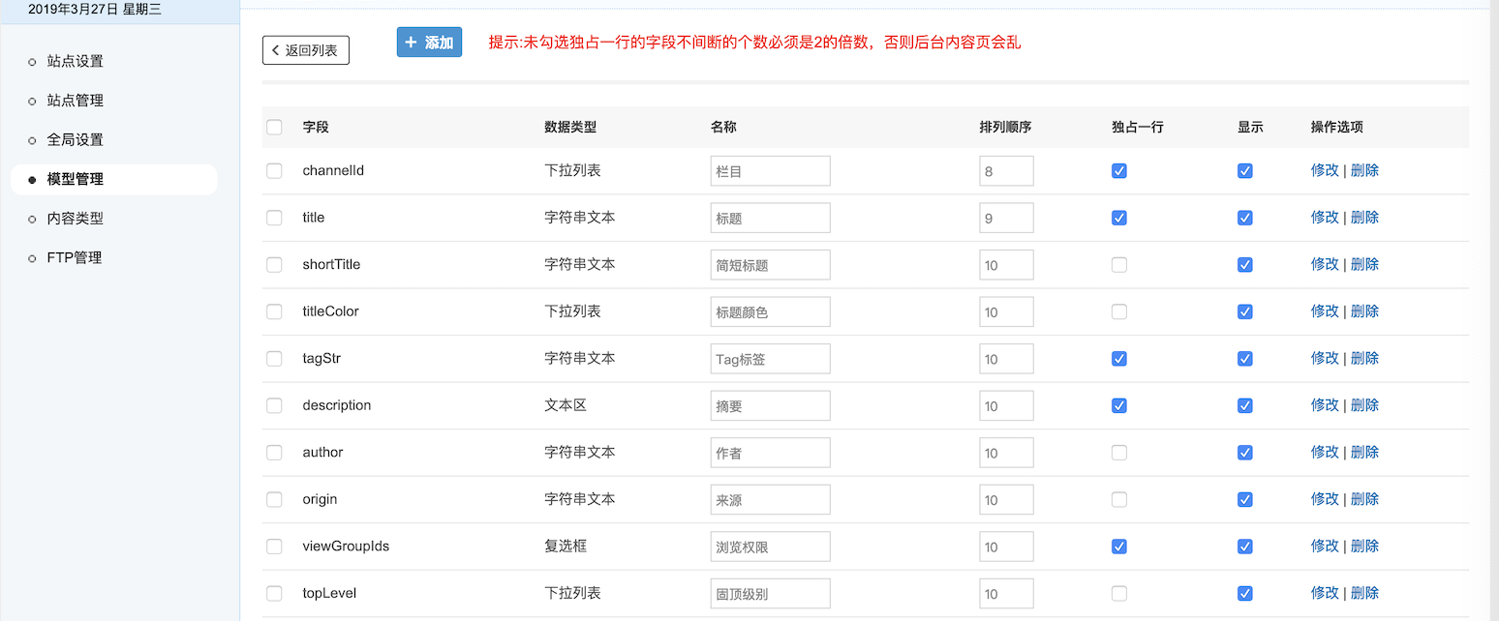Screen dimensions: 1499x621
Task: Open FTP管理 sidebar item
Action: [x=74, y=257]
